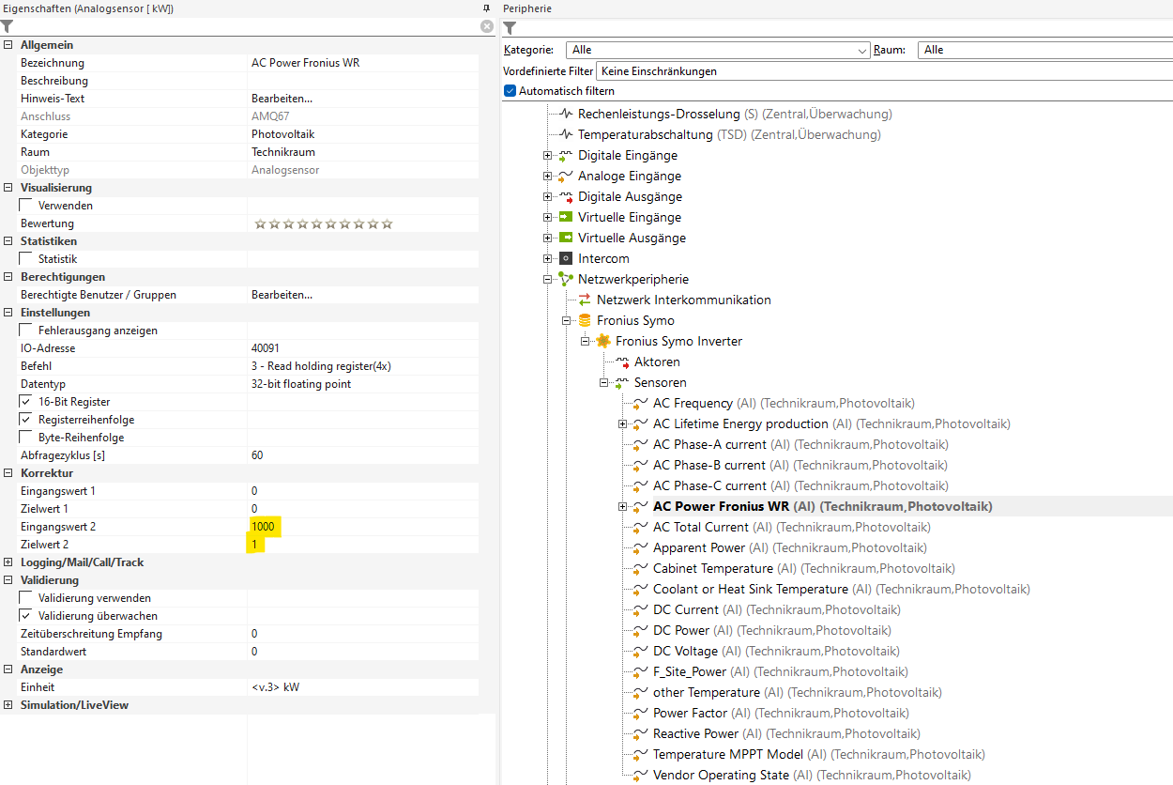Collapse the Allgemein section
Screen dimensions: 1173x785
[8, 45]
